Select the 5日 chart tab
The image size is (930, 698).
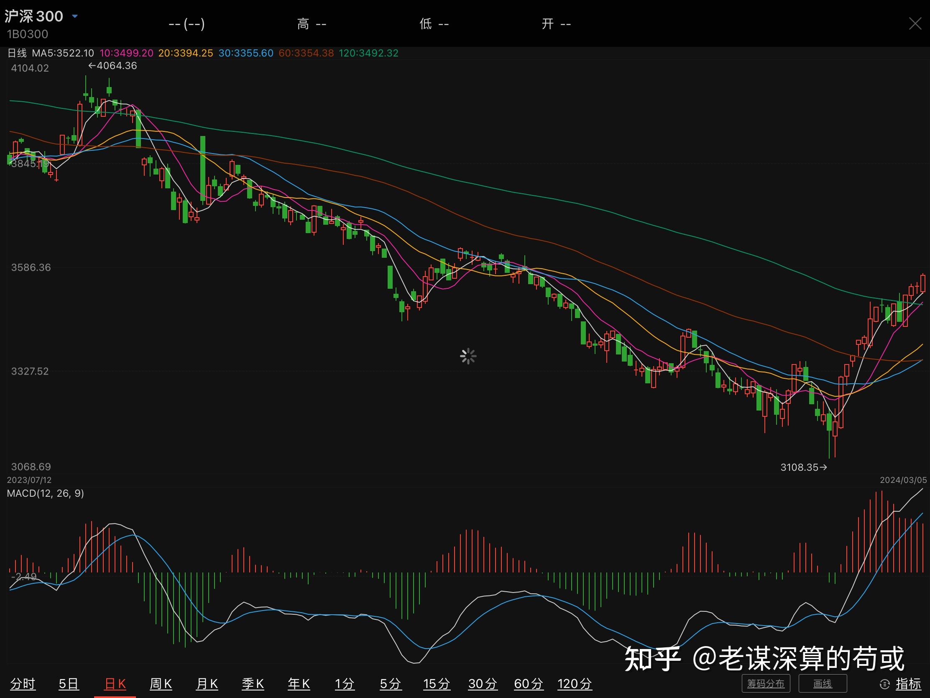(x=69, y=684)
